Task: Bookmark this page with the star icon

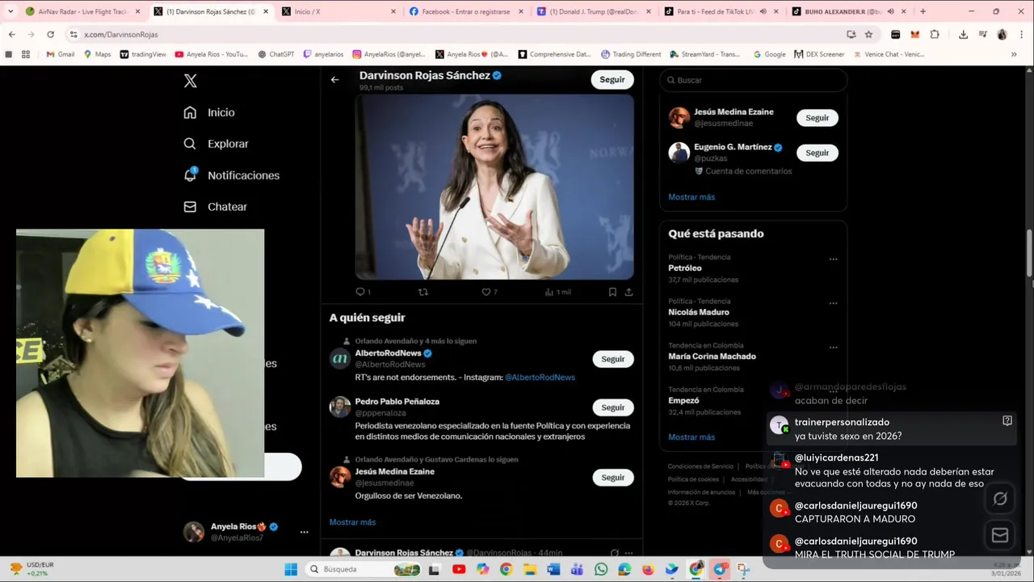Action: [x=868, y=35]
